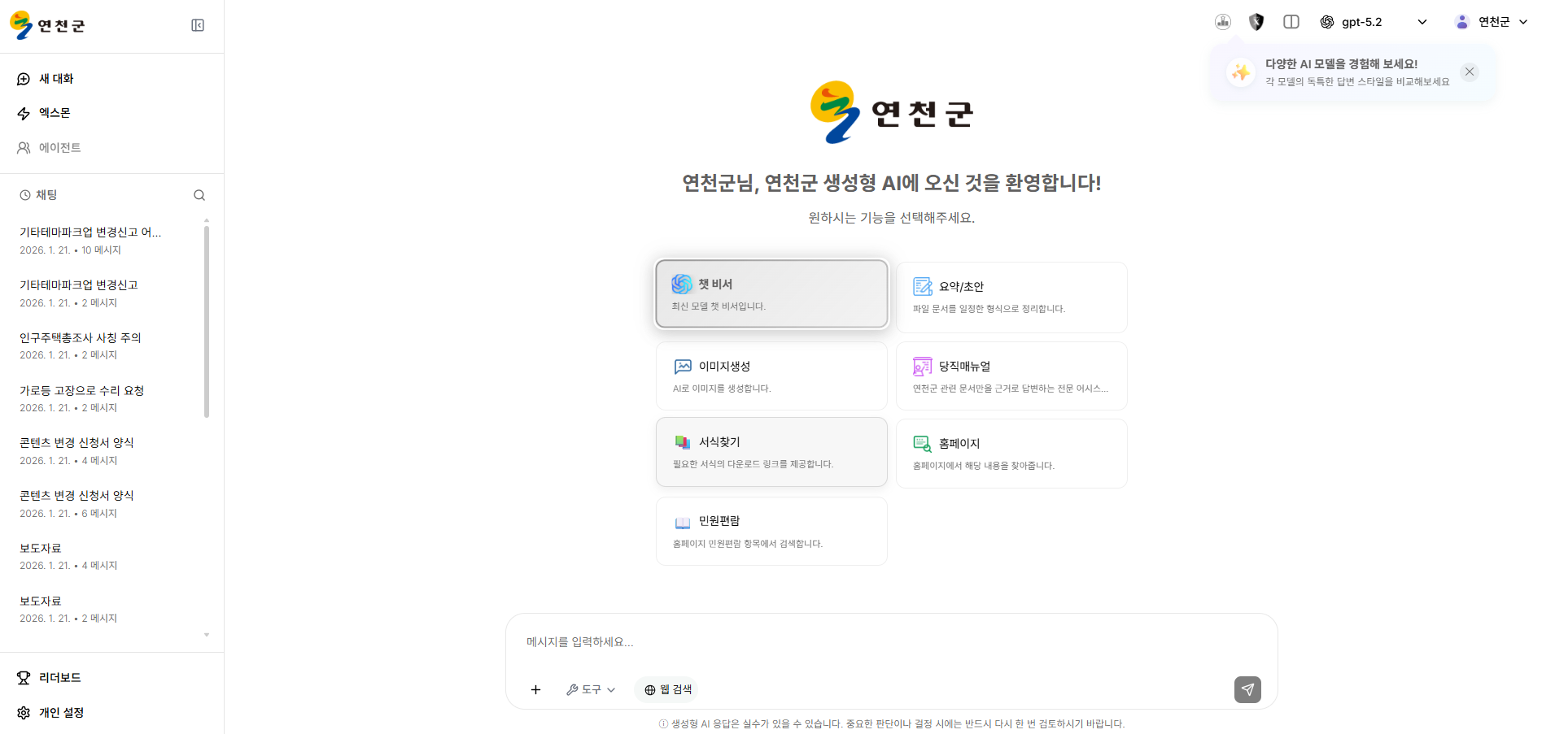Screen dimensions: 1555x734
Task: Click the shield icon in the top bar
Action: 1256,22
